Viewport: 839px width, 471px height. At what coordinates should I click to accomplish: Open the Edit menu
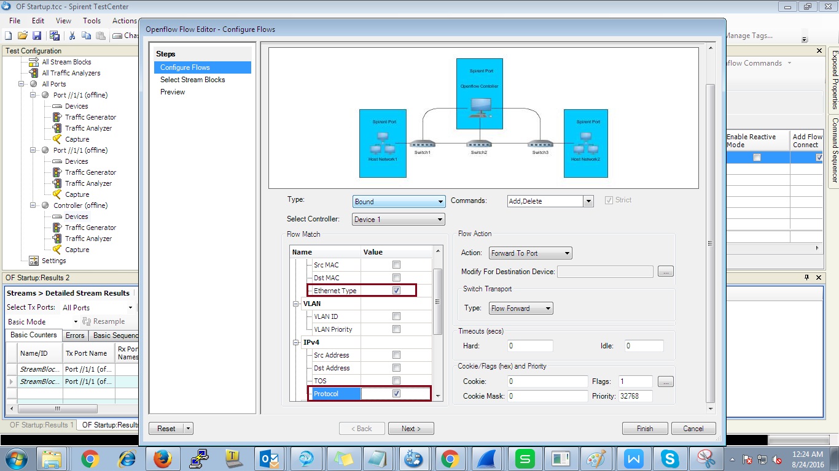pos(38,20)
